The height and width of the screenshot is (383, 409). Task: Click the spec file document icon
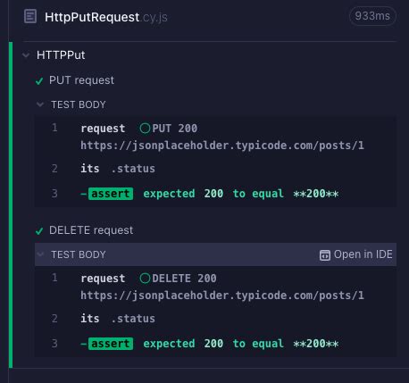(30, 16)
